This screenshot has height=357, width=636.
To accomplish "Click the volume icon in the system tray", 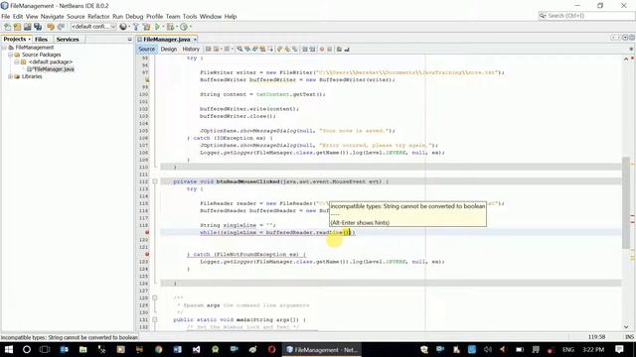I will pyautogui.click(x=488, y=349).
